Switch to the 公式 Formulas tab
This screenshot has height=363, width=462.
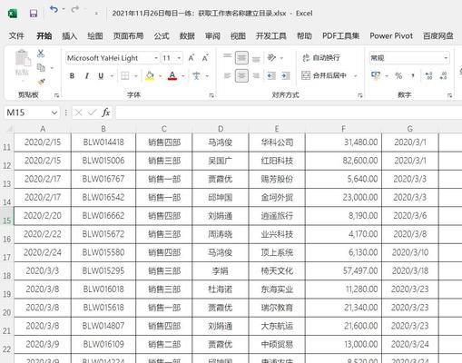(x=162, y=35)
